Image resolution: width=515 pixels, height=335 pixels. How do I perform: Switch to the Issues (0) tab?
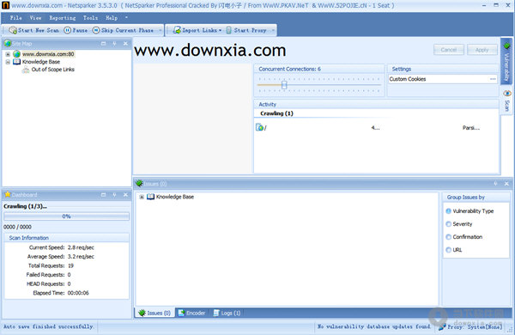point(154,313)
